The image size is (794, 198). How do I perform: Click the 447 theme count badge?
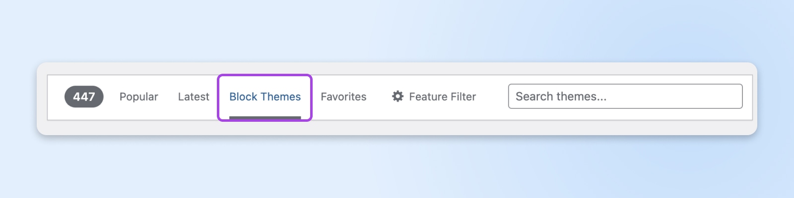(84, 97)
